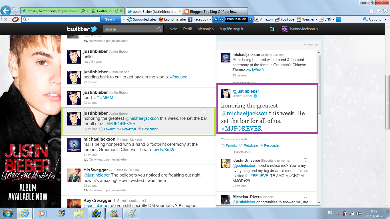Open Launch aTube on the toolbar
The height and width of the screenshot is (219, 390).
coord(172,19)
